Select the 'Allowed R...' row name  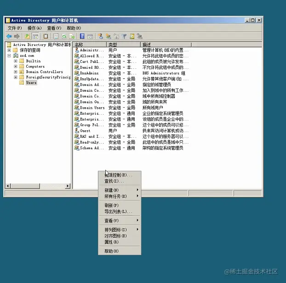(x=92, y=56)
